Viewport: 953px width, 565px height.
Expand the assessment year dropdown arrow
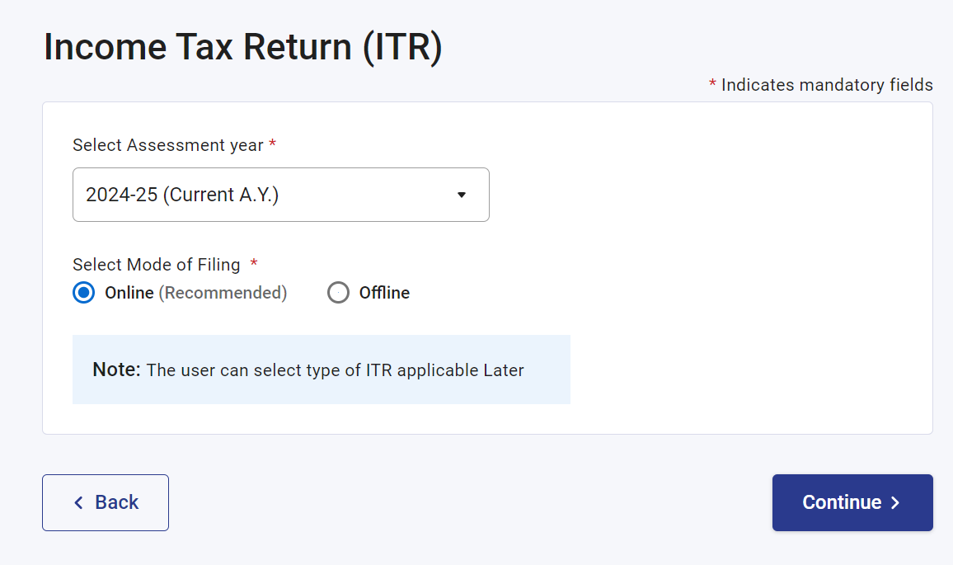tap(462, 195)
